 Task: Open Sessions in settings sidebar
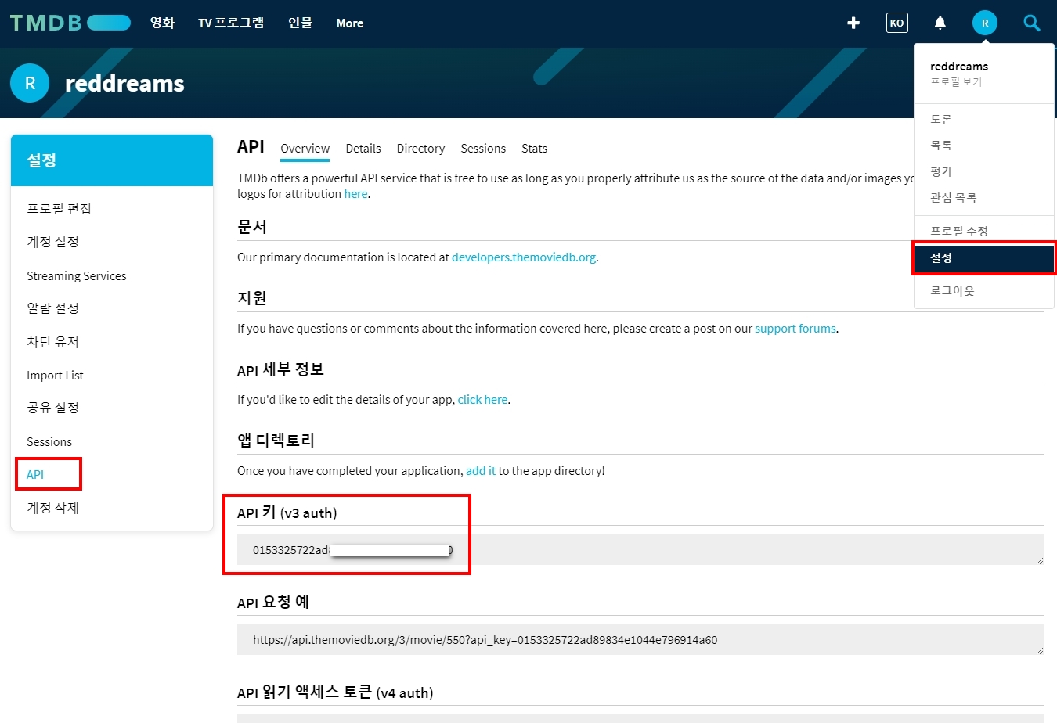point(49,442)
